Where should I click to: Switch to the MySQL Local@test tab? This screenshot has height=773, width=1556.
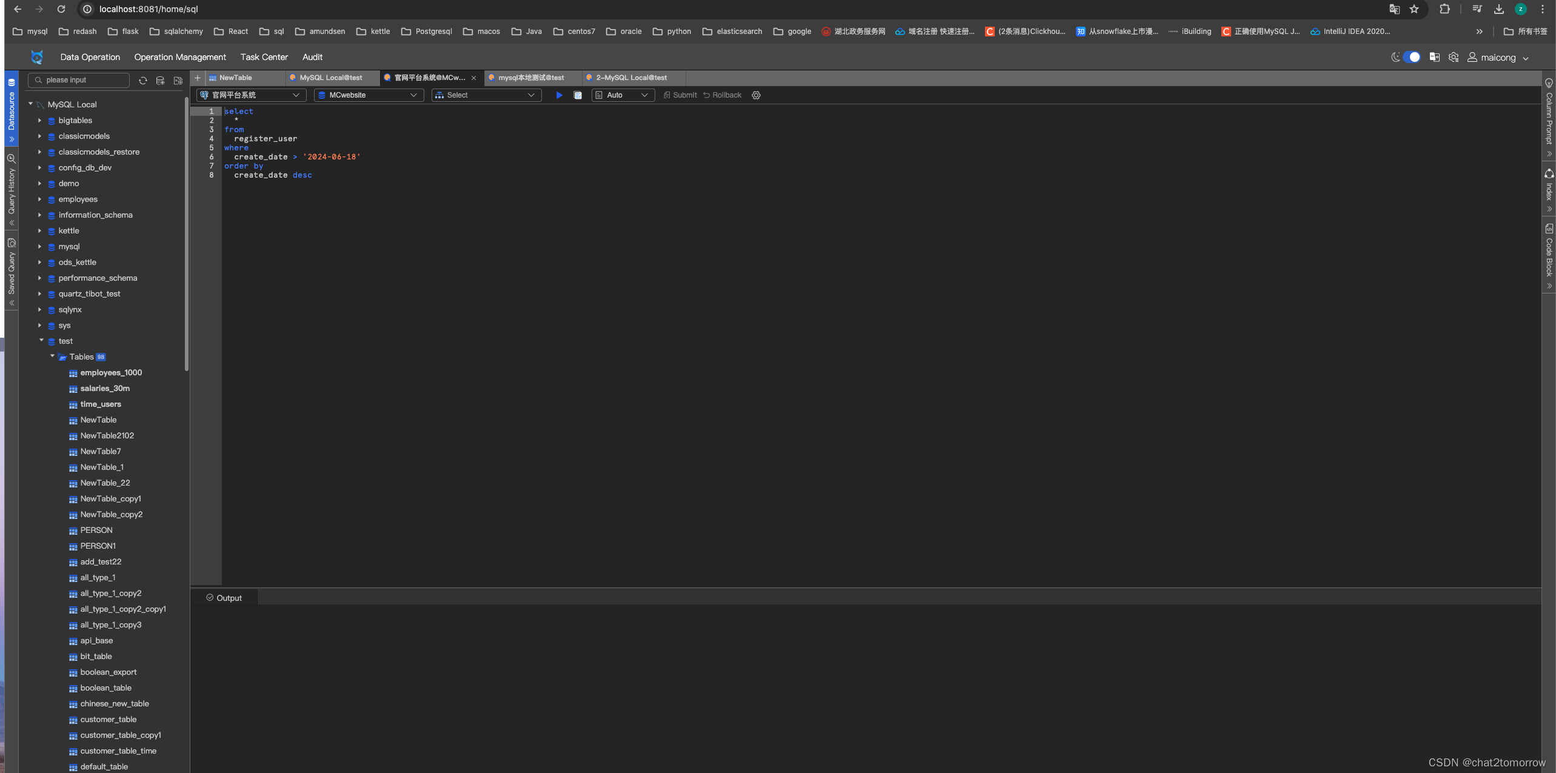tap(331, 78)
